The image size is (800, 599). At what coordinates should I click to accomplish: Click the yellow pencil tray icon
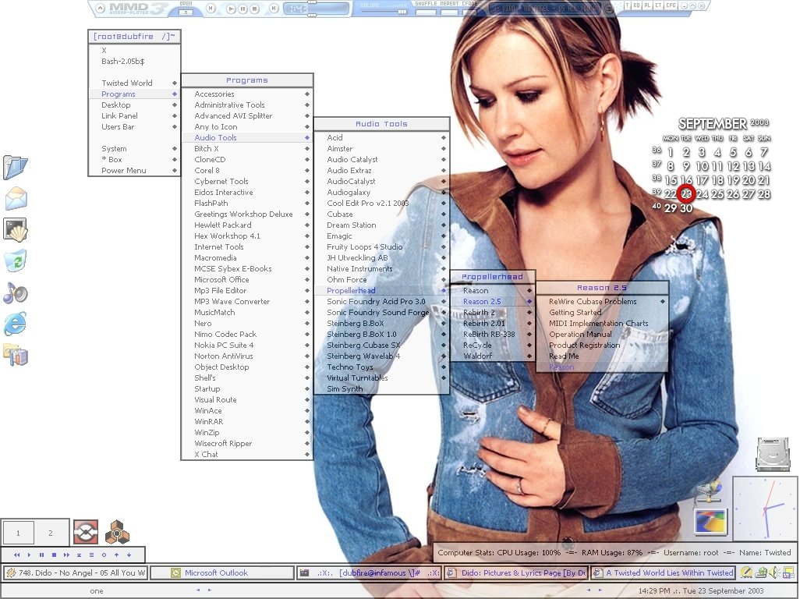pos(746,572)
